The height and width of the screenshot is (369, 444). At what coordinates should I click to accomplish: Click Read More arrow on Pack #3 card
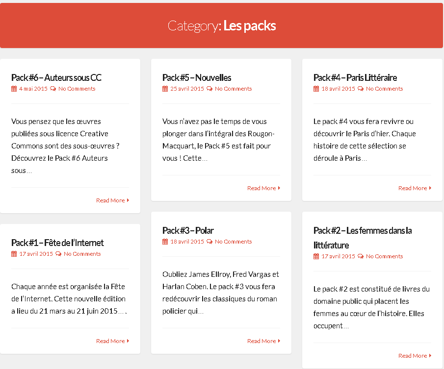click(279, 341)
